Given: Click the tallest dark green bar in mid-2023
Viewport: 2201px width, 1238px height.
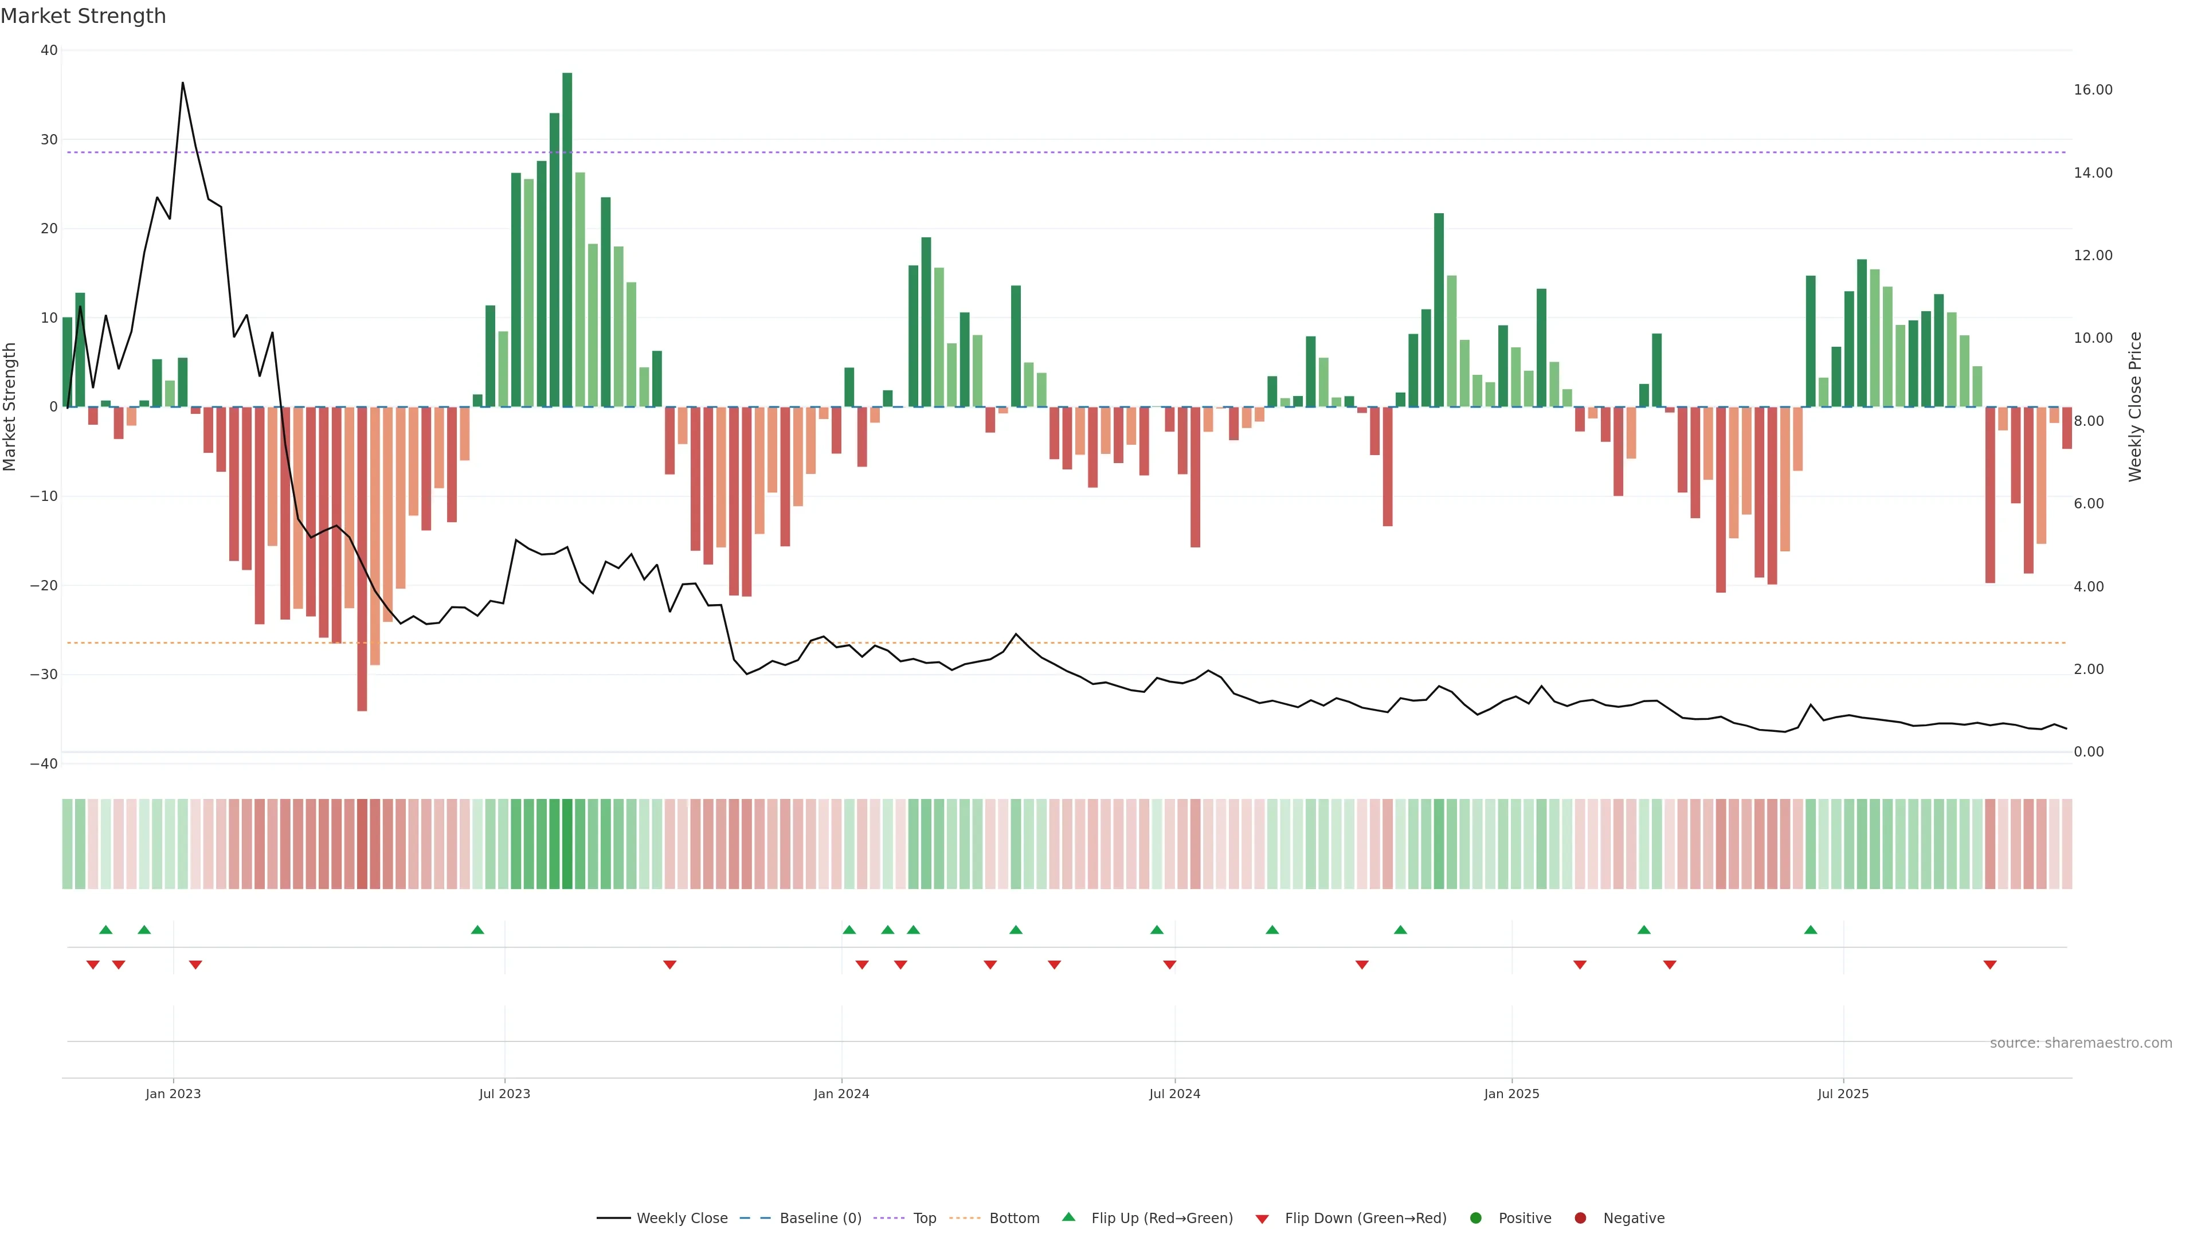Looking at the screenshot, I should [x=567, y=239].
